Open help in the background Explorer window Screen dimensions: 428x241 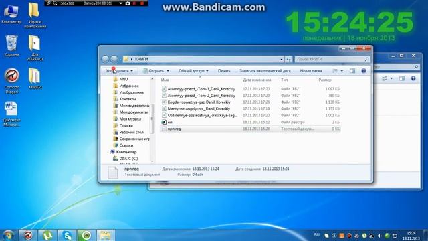click(413, 79)
